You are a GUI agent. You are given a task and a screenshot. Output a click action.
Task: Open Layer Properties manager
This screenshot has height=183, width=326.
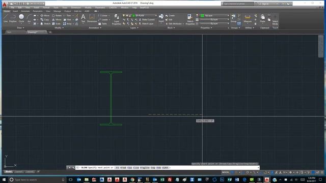click(117, 19)
